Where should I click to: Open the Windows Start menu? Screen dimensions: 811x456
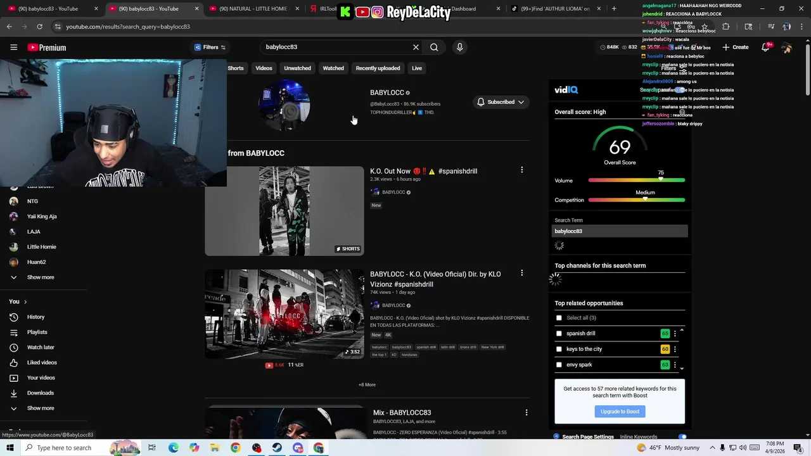click(x=10, y=448)
